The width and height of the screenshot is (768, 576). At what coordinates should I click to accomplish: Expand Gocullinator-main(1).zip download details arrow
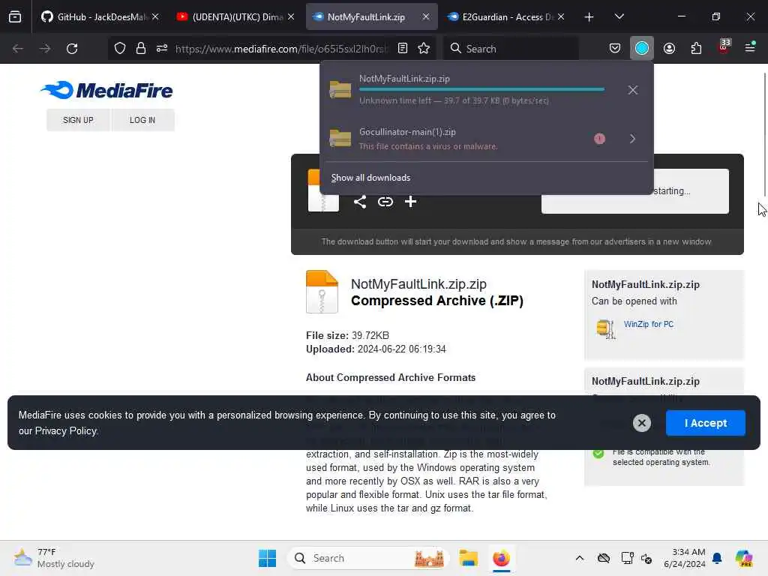(632, 139)
